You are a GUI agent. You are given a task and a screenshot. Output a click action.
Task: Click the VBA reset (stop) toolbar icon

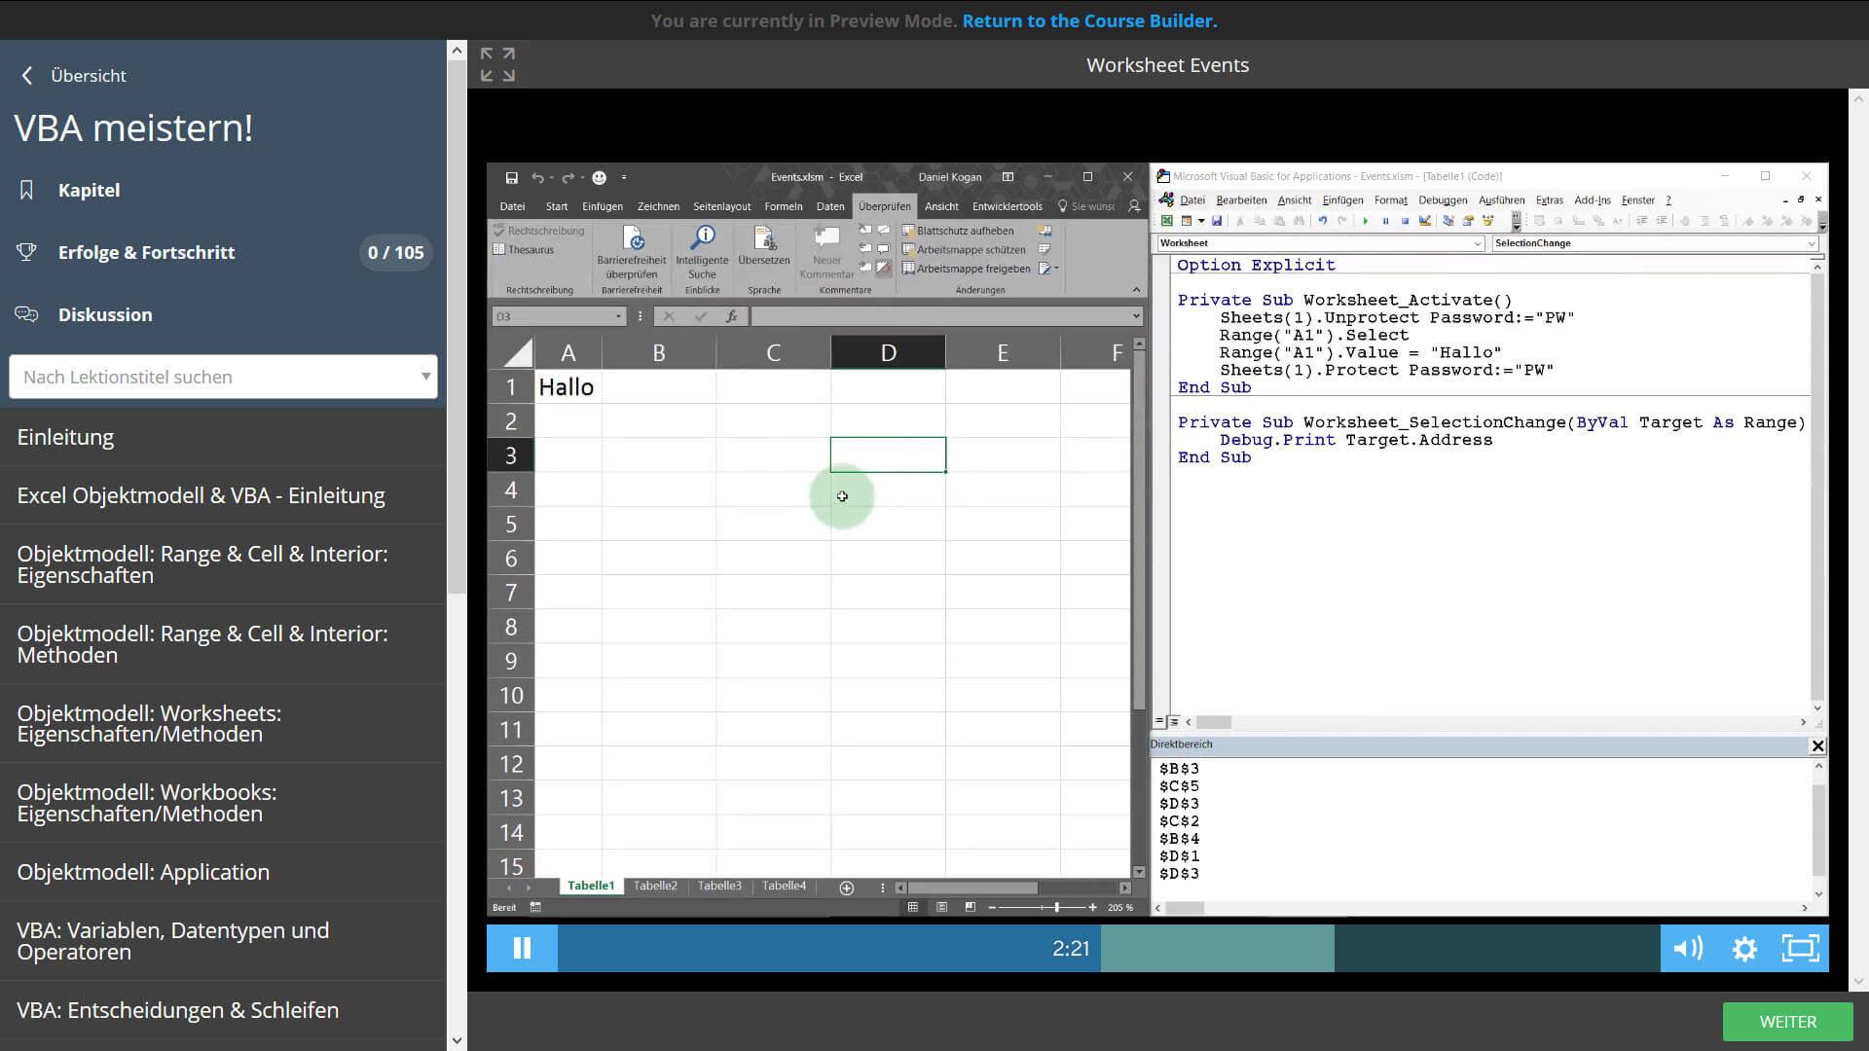click(x=1405, y=221)
